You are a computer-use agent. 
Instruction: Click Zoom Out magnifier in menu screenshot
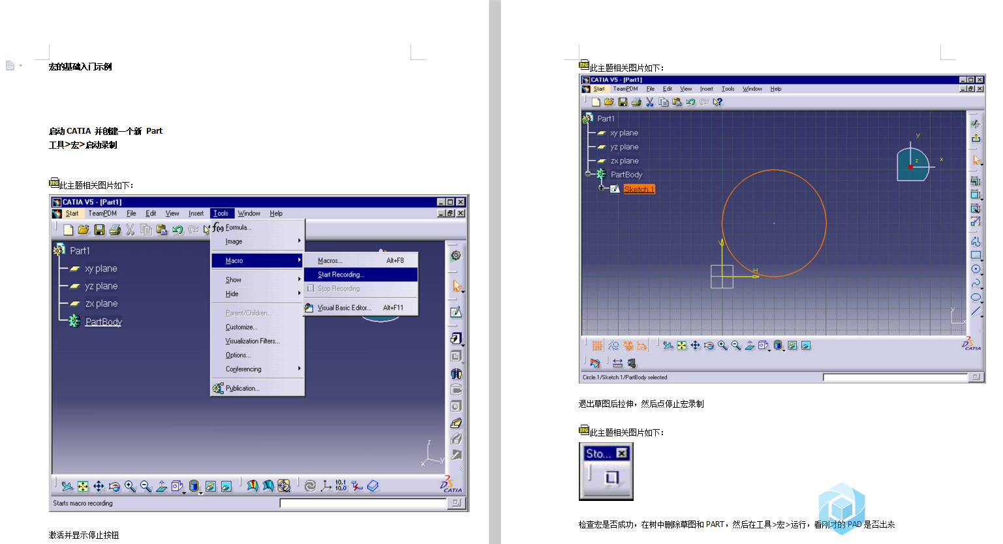[x=146, y=486]
